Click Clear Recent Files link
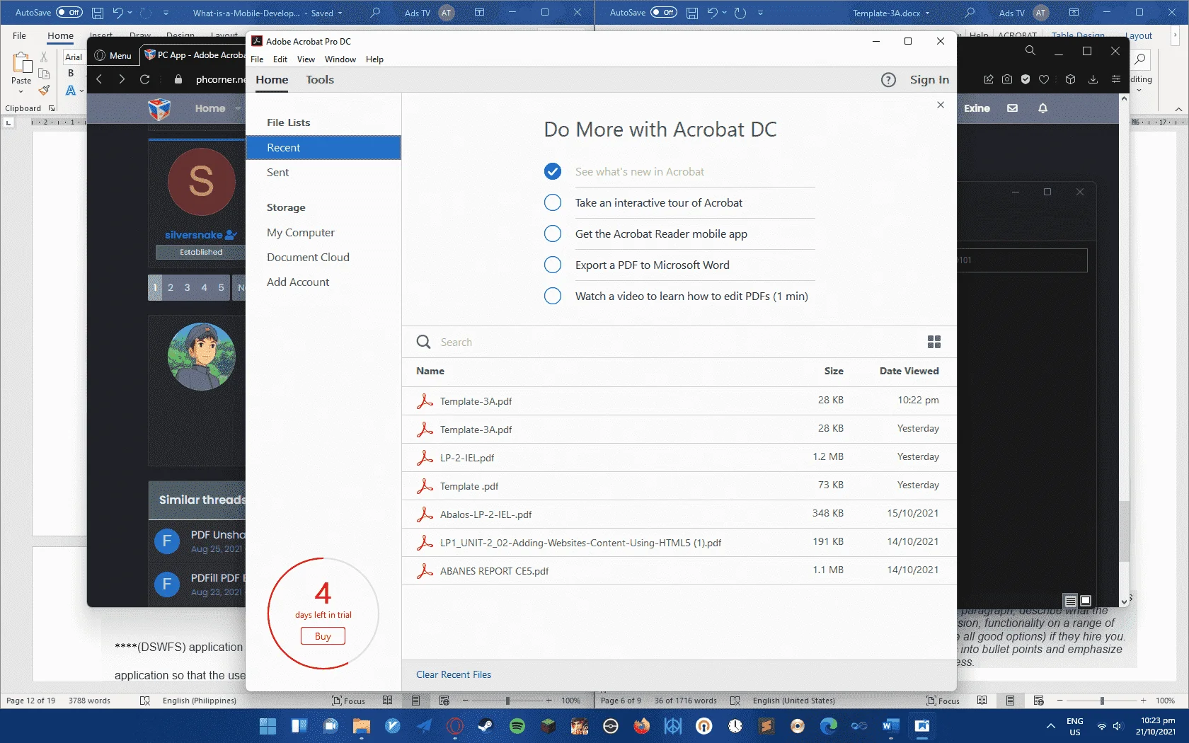This screenshot has width=1189, height=743. click(454, 674)
